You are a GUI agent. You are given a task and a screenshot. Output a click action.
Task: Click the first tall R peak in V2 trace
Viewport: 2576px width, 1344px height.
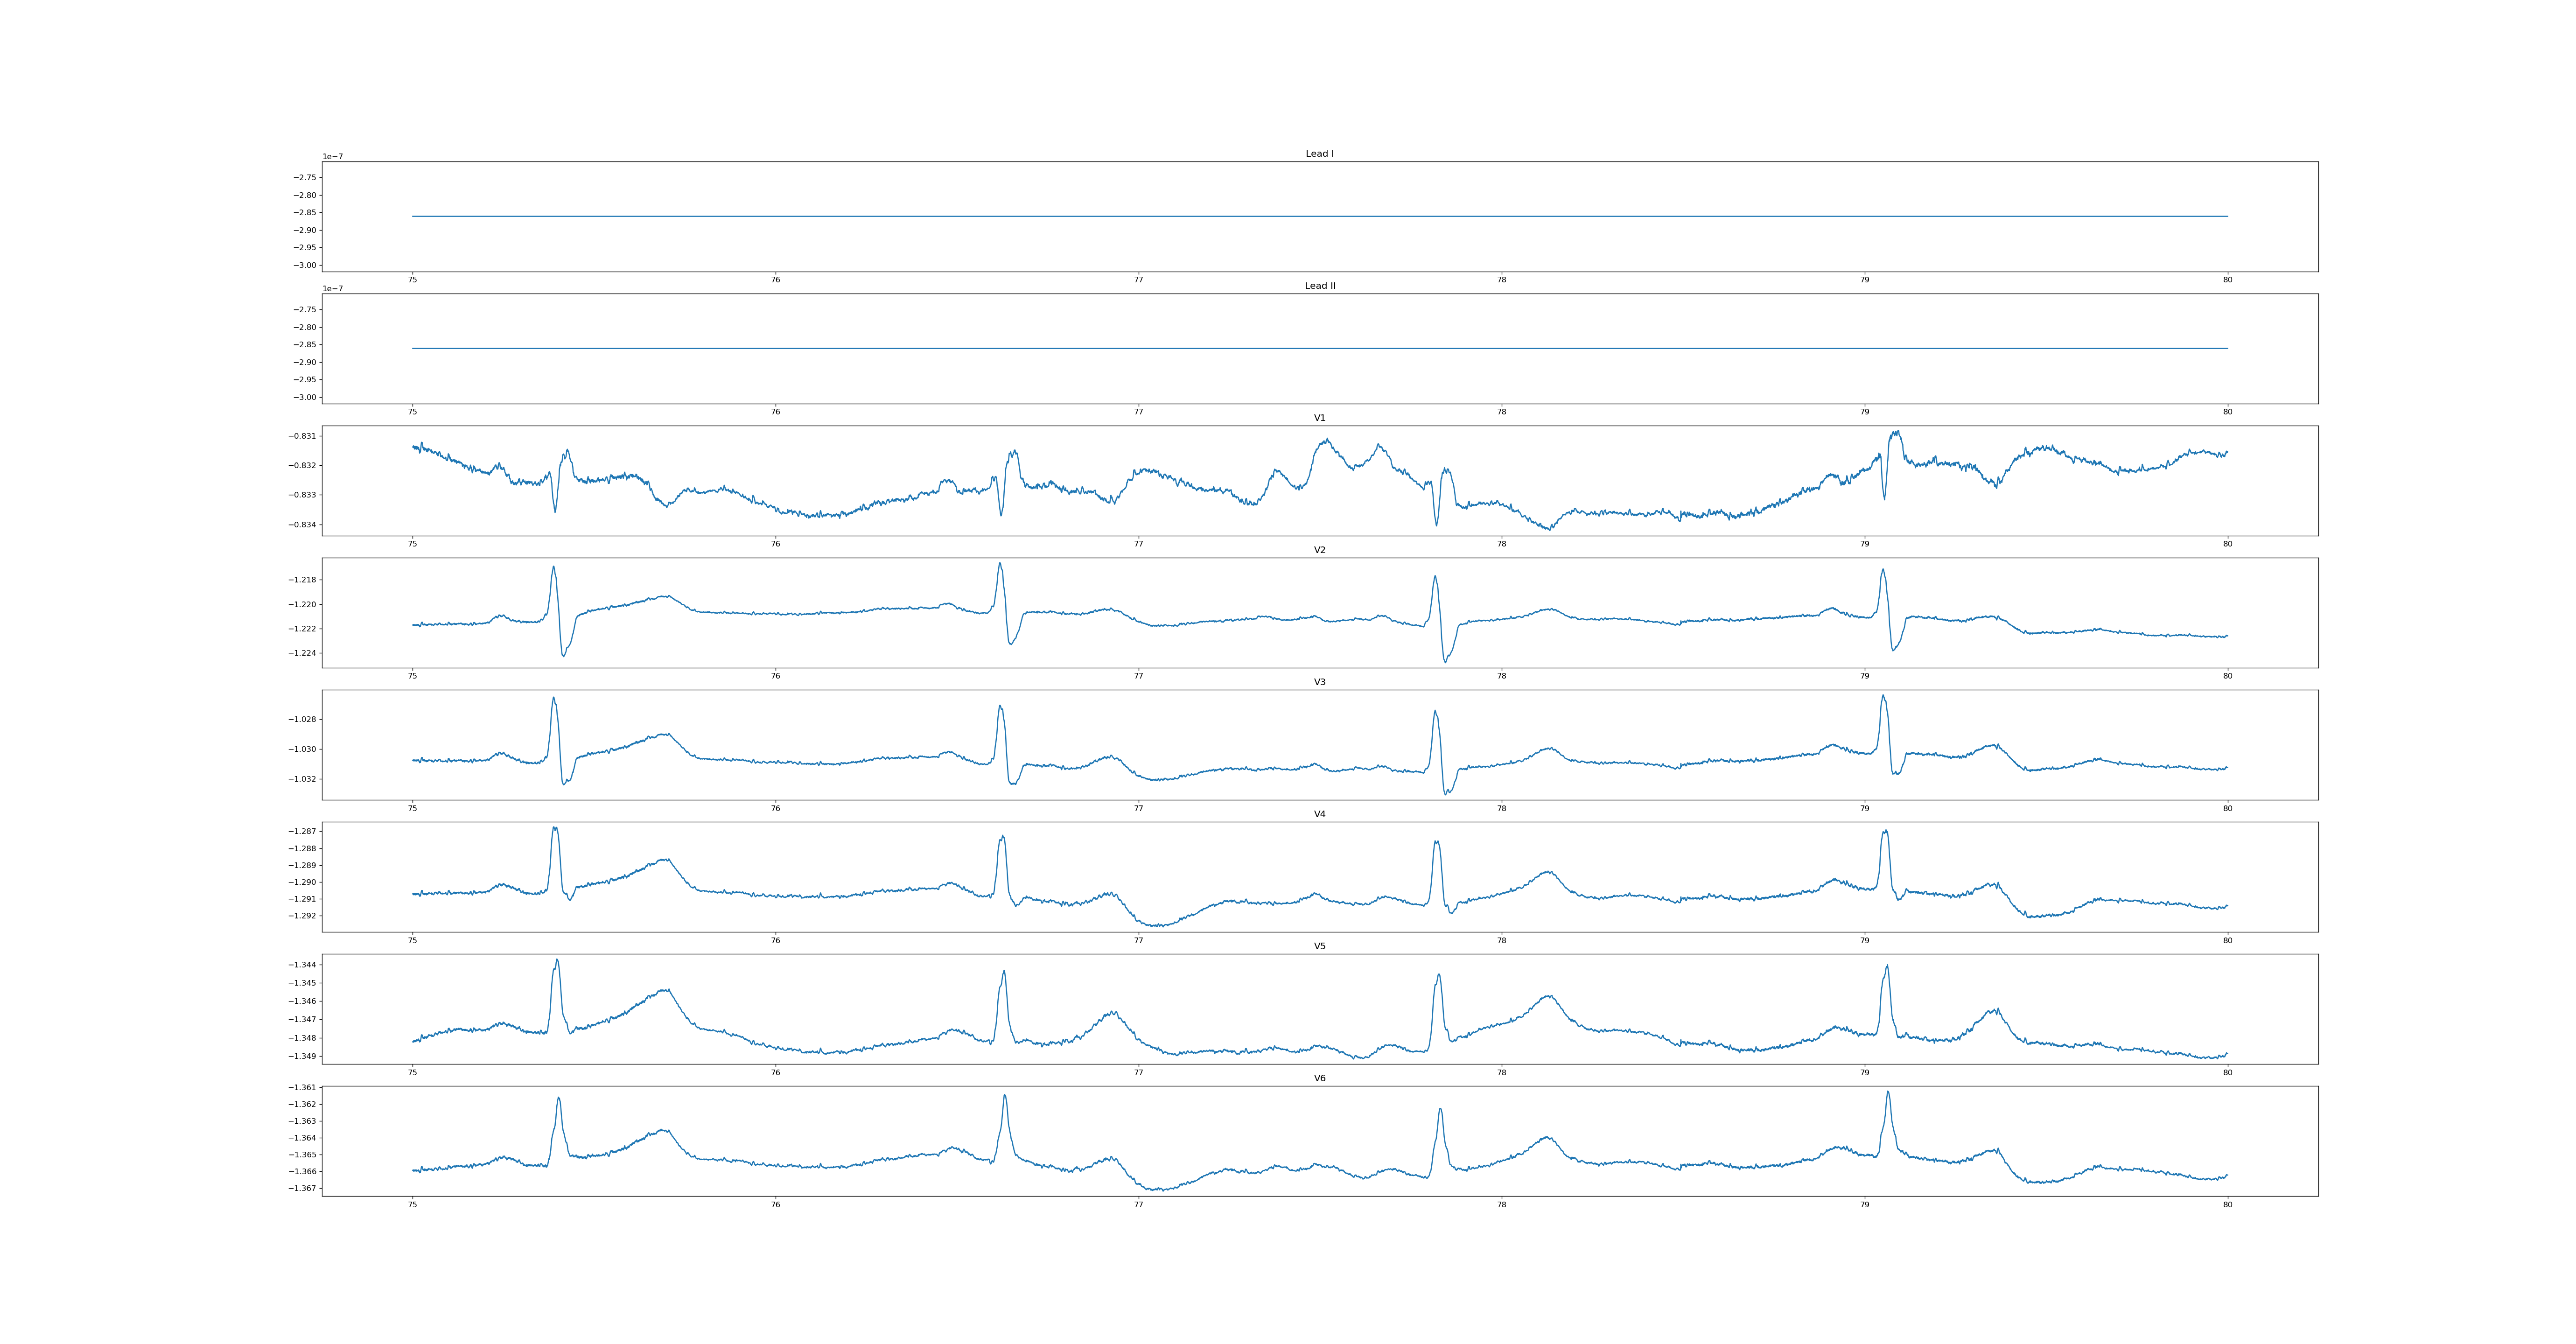point(553,567)
